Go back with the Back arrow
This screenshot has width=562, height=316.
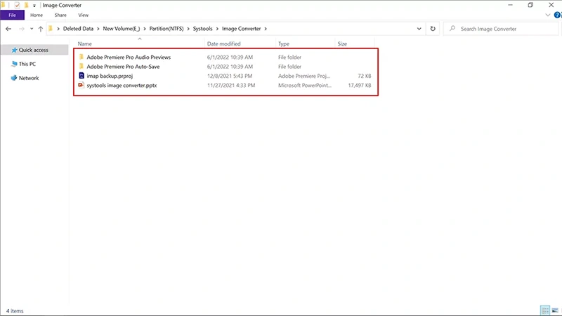click(8, 29)
